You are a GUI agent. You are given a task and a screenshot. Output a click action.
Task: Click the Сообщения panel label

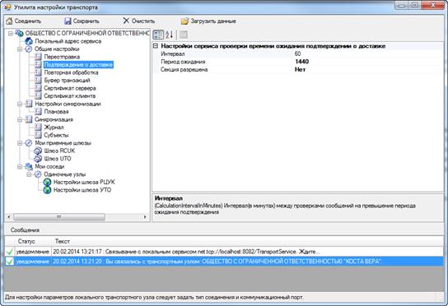[x=26, y=230]
